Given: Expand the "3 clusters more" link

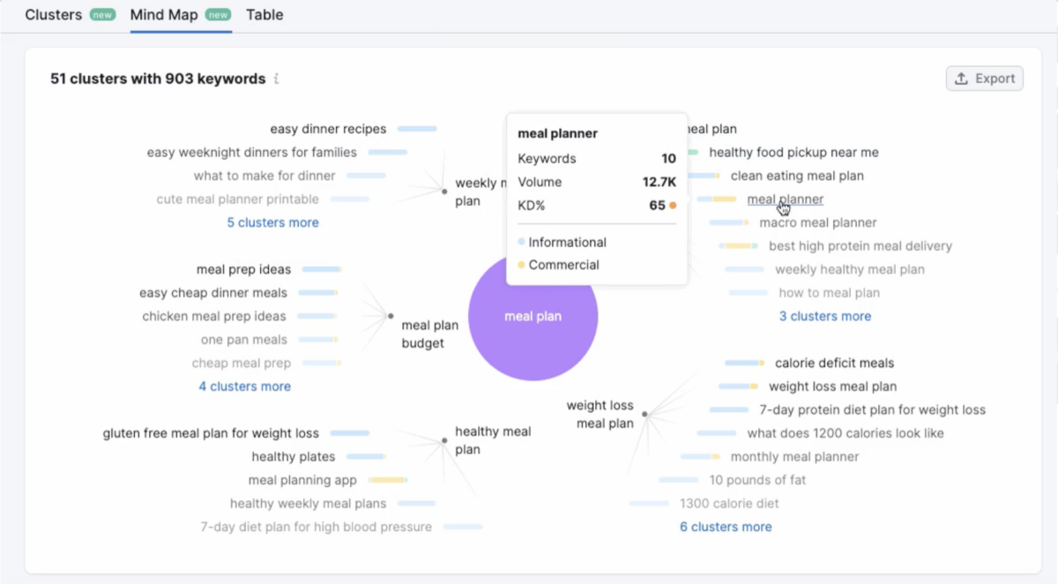Looking at the screenshot, I should [825, 316].
